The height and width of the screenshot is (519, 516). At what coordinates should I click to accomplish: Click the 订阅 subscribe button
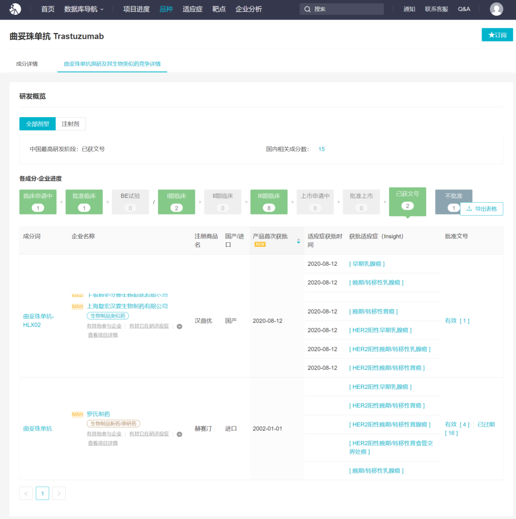pyautogui.click(x=497, y=35)
